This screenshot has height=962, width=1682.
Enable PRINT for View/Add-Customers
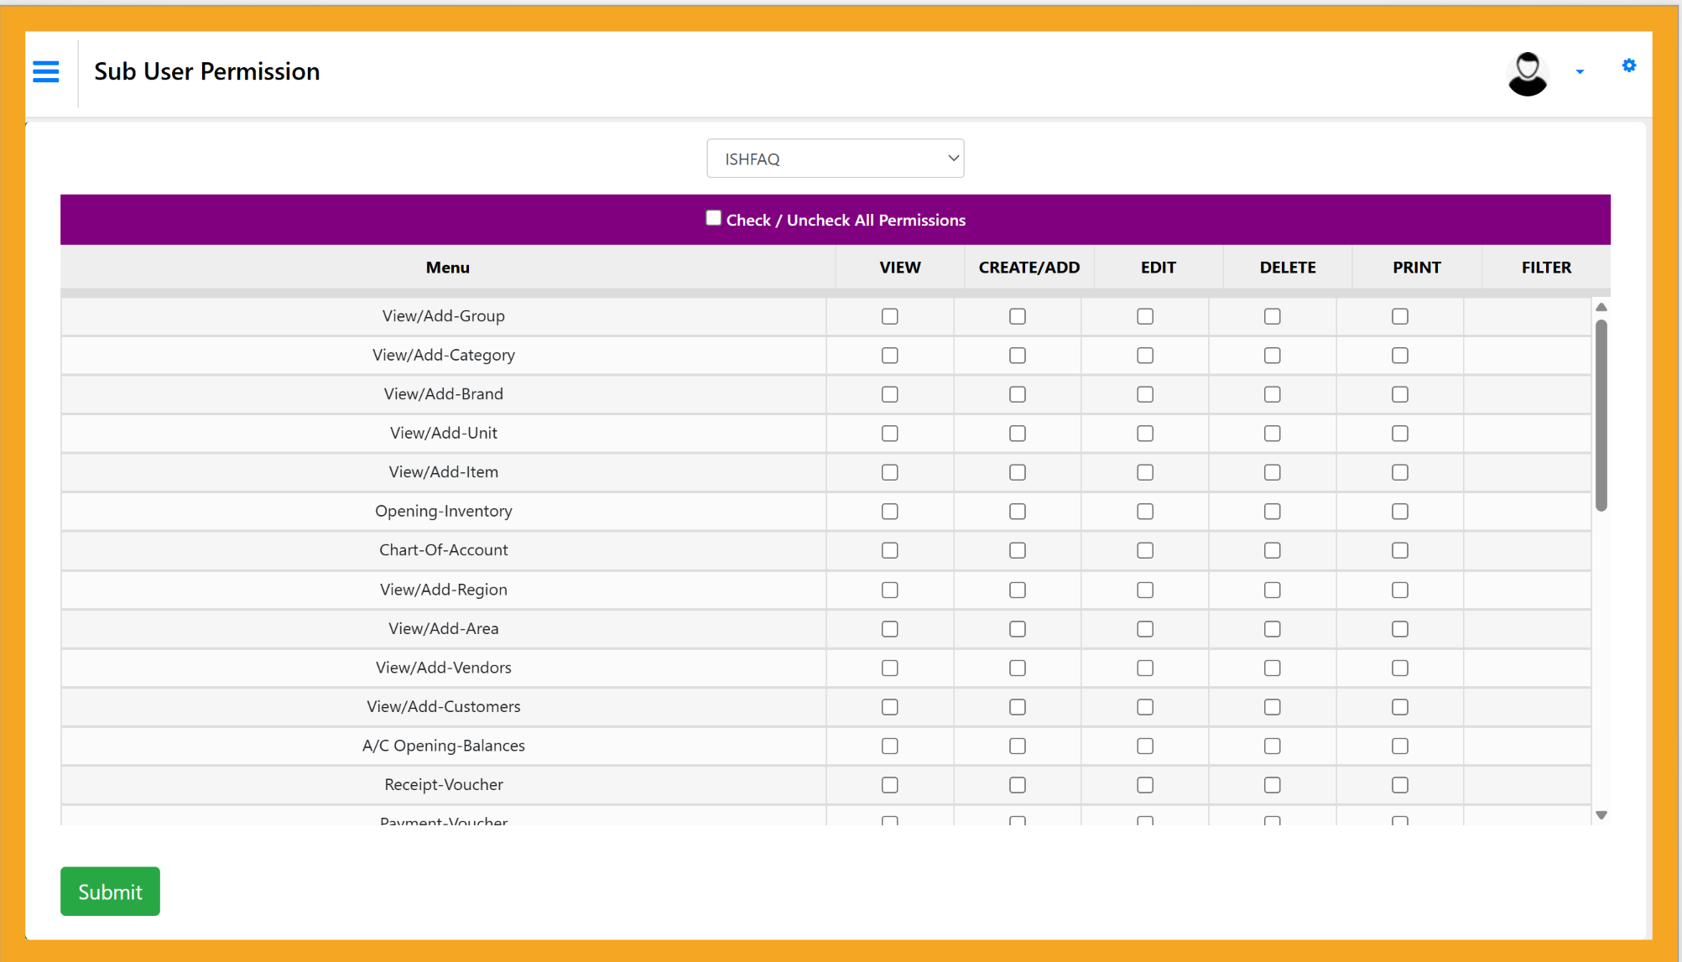1399,707
